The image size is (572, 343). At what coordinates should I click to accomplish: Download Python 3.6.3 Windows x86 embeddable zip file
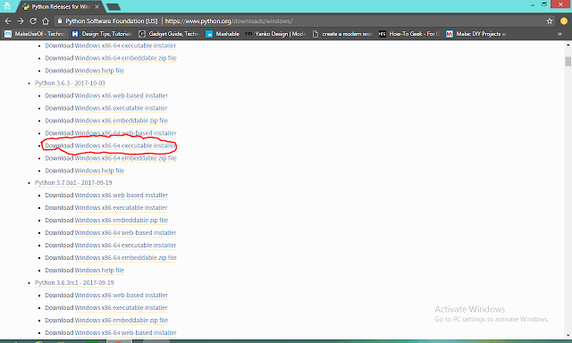[122, 121]
